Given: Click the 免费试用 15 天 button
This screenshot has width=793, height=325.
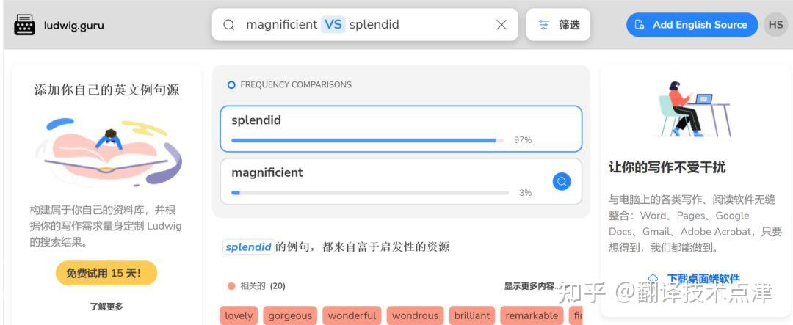Looking at the screenshot, I should click(x=106, y=273).
